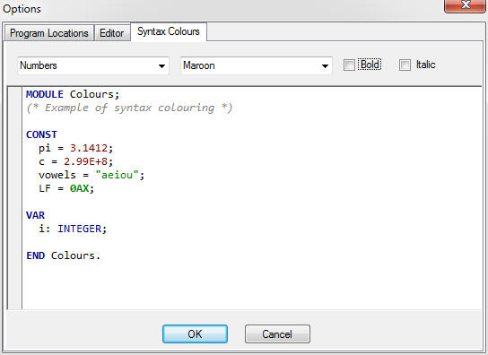
Task: Click the number 3.1412
Action: pyautogui.click(x=89, y=148)
